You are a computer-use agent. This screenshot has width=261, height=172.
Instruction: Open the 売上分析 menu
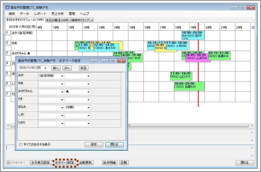click(x=57, y=14)
